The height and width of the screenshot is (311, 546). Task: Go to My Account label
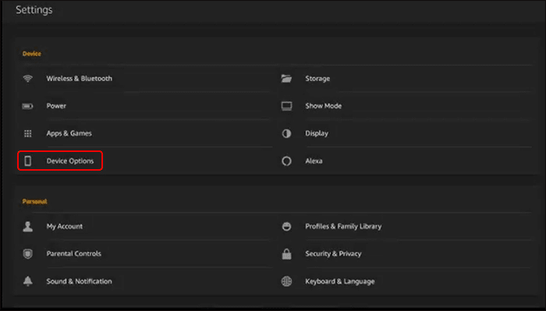point(65,226)
